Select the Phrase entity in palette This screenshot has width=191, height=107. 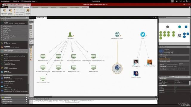pos(14,68)
